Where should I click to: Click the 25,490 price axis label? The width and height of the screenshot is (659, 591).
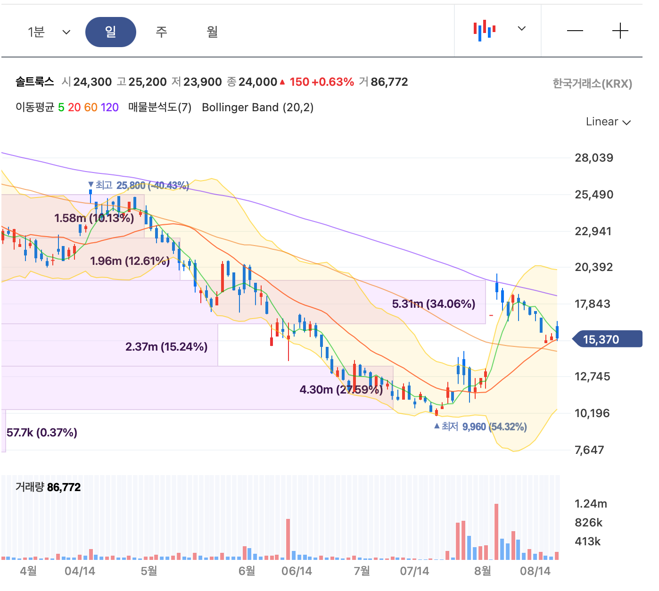coord(594,195)
